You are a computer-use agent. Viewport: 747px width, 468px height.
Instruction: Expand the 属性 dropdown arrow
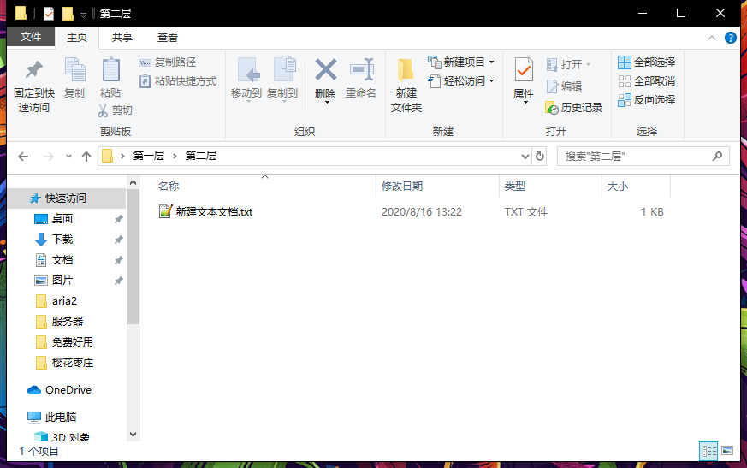[x=525, y=102]
